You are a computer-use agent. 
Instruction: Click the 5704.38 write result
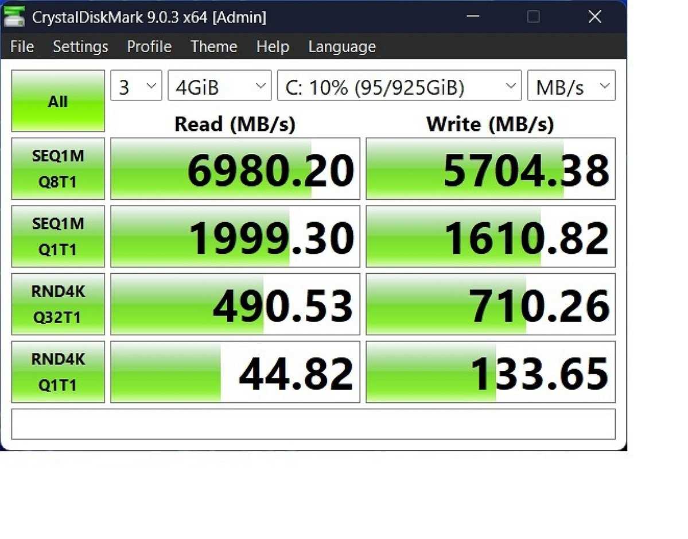click(491, 169)
